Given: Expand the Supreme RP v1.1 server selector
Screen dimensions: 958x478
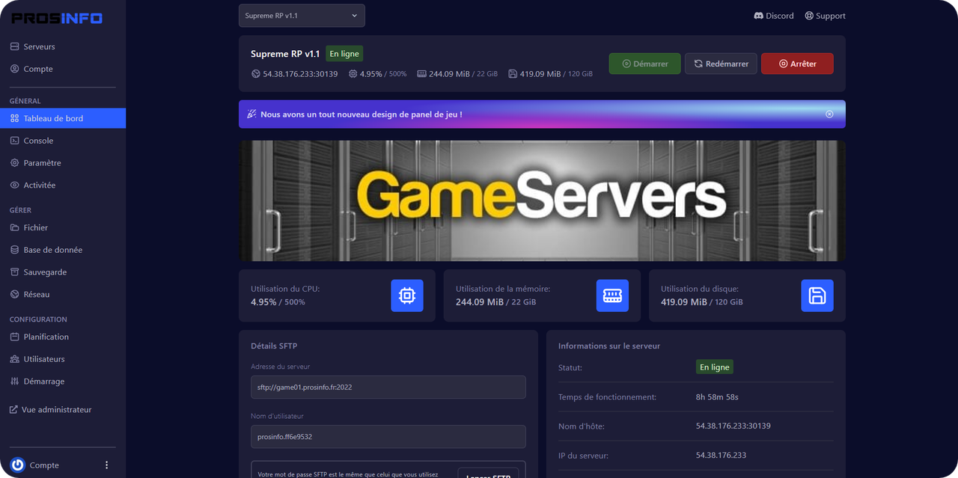Looking at the screenshot, I should (x=302, y=16).
